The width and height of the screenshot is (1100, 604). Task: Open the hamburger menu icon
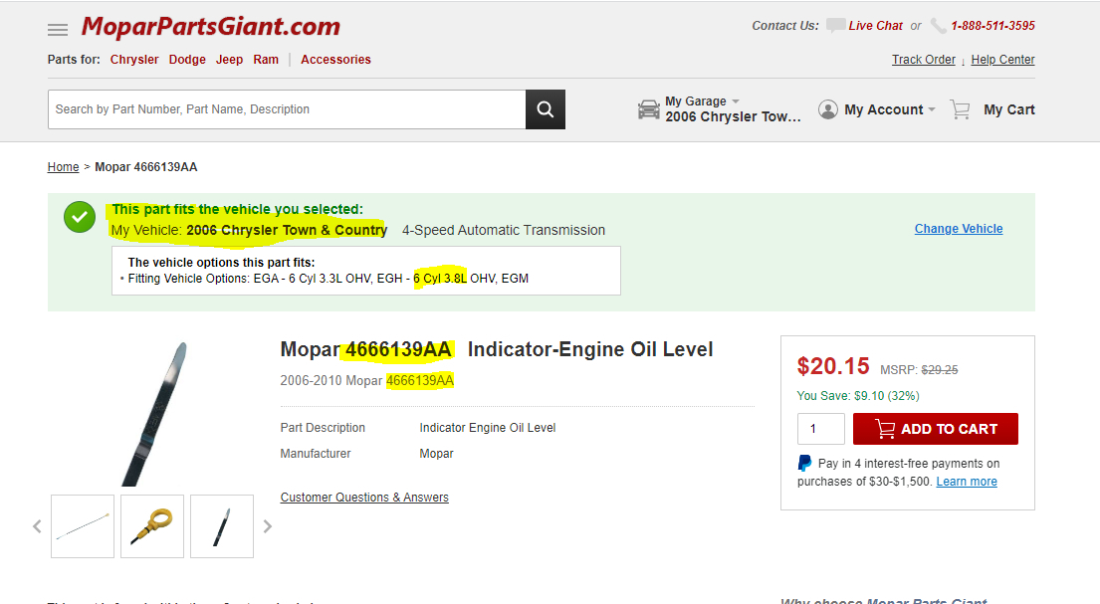click(x=58, y=30)
